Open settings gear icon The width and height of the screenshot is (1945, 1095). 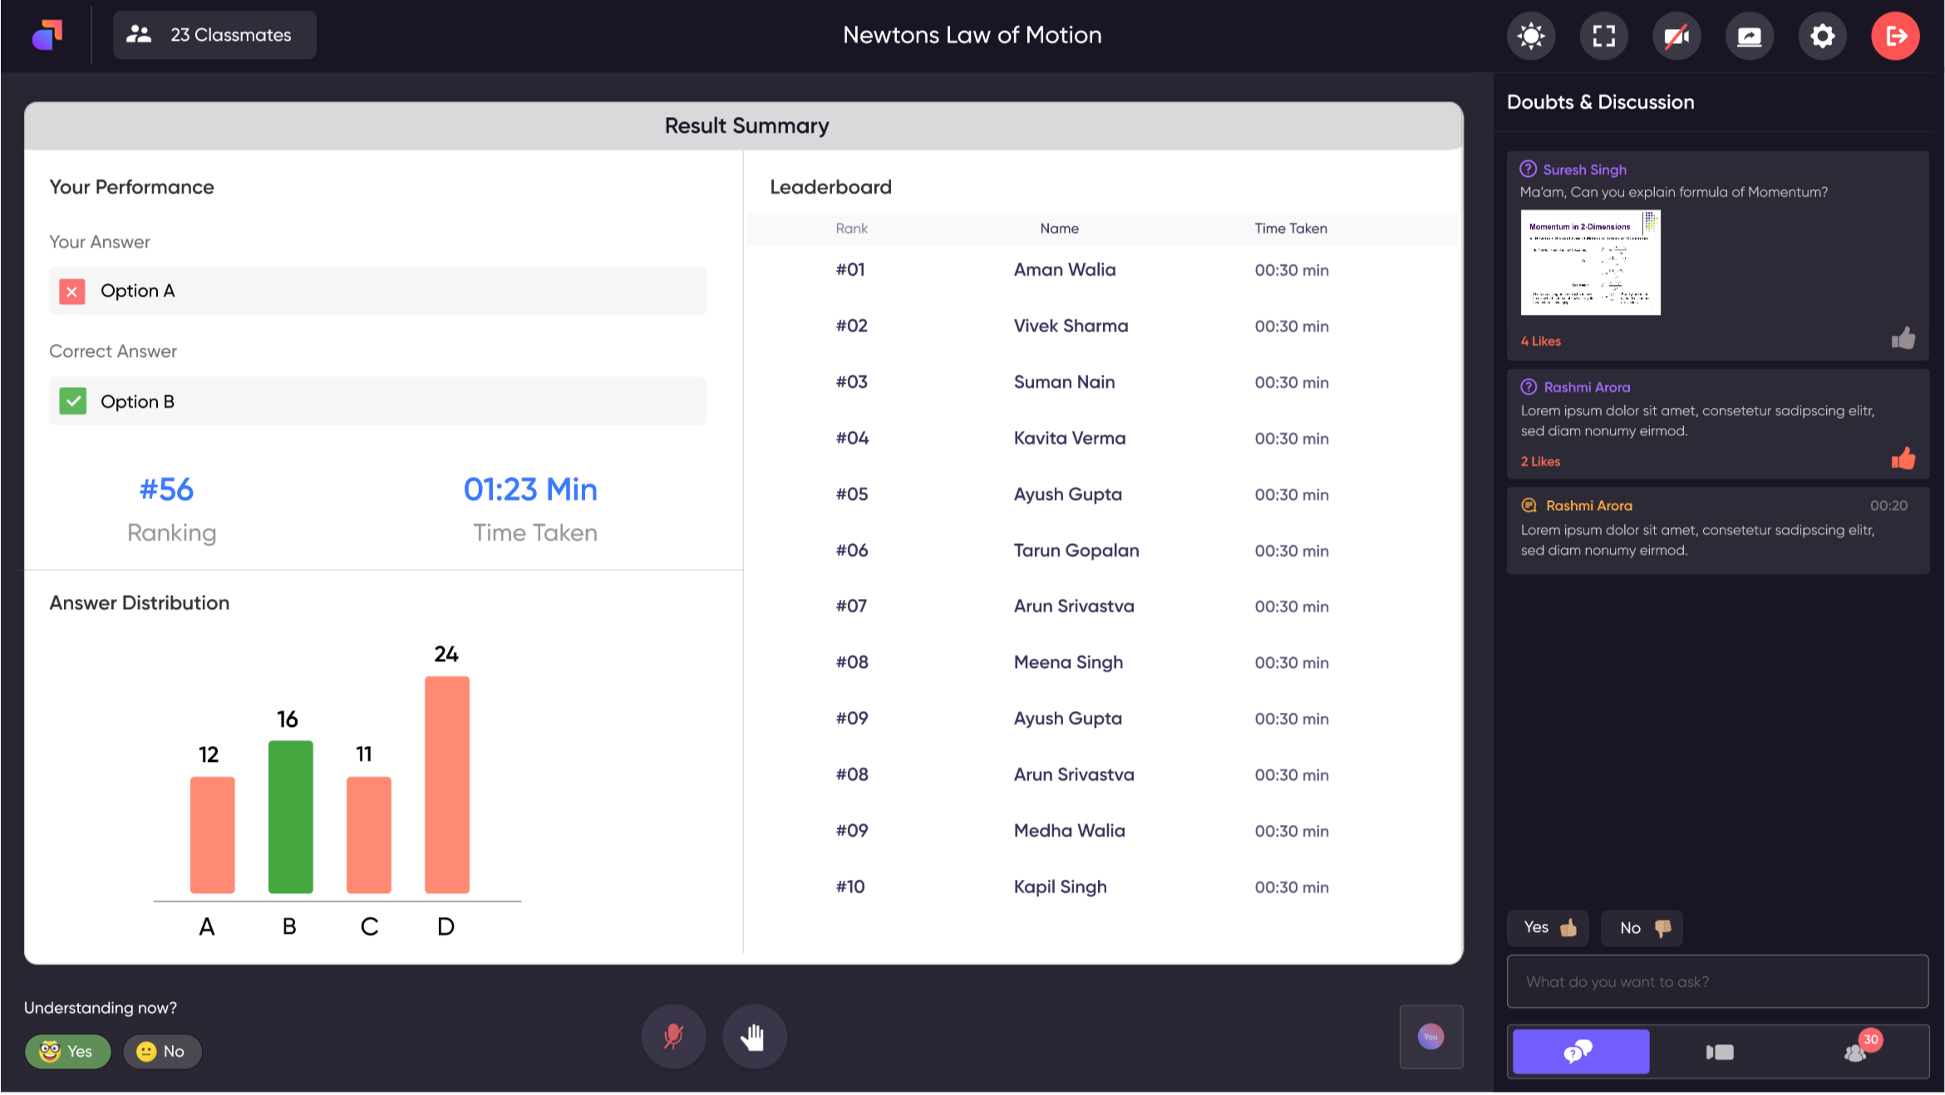(x=1822, y=36)
